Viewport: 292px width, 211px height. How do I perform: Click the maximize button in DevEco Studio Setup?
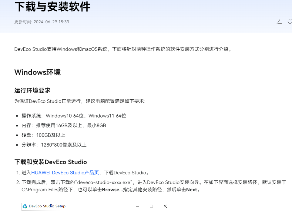click(x=151, y=206)
